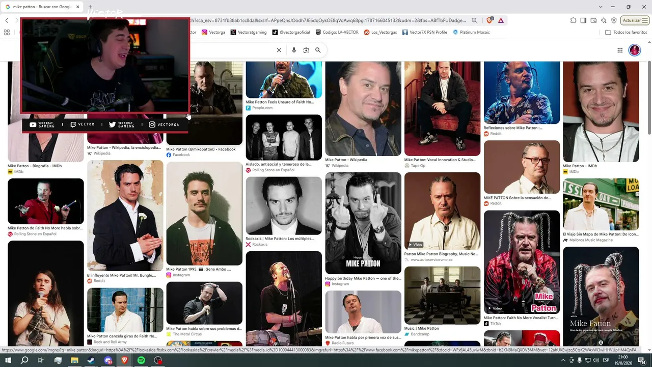Click the browser address bar URL
The image size is (652, 367).
[x=328, y=20]
